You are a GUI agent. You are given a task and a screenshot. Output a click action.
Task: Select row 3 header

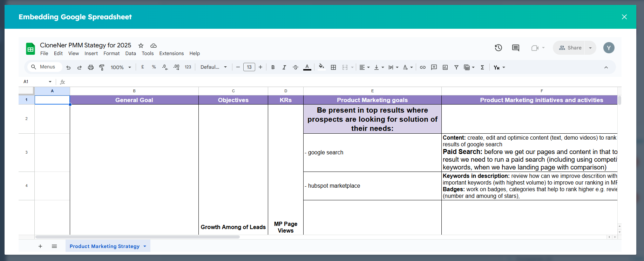click(26, 152)
